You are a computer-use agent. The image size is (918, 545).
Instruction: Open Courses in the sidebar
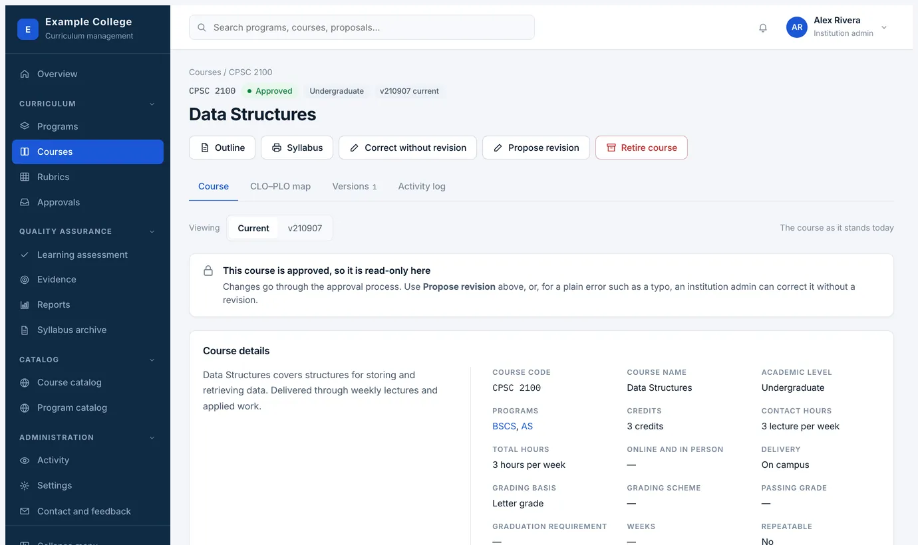click(88, 152)
